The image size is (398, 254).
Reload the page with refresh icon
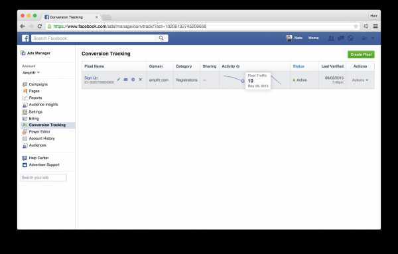[x=40, y=26]
